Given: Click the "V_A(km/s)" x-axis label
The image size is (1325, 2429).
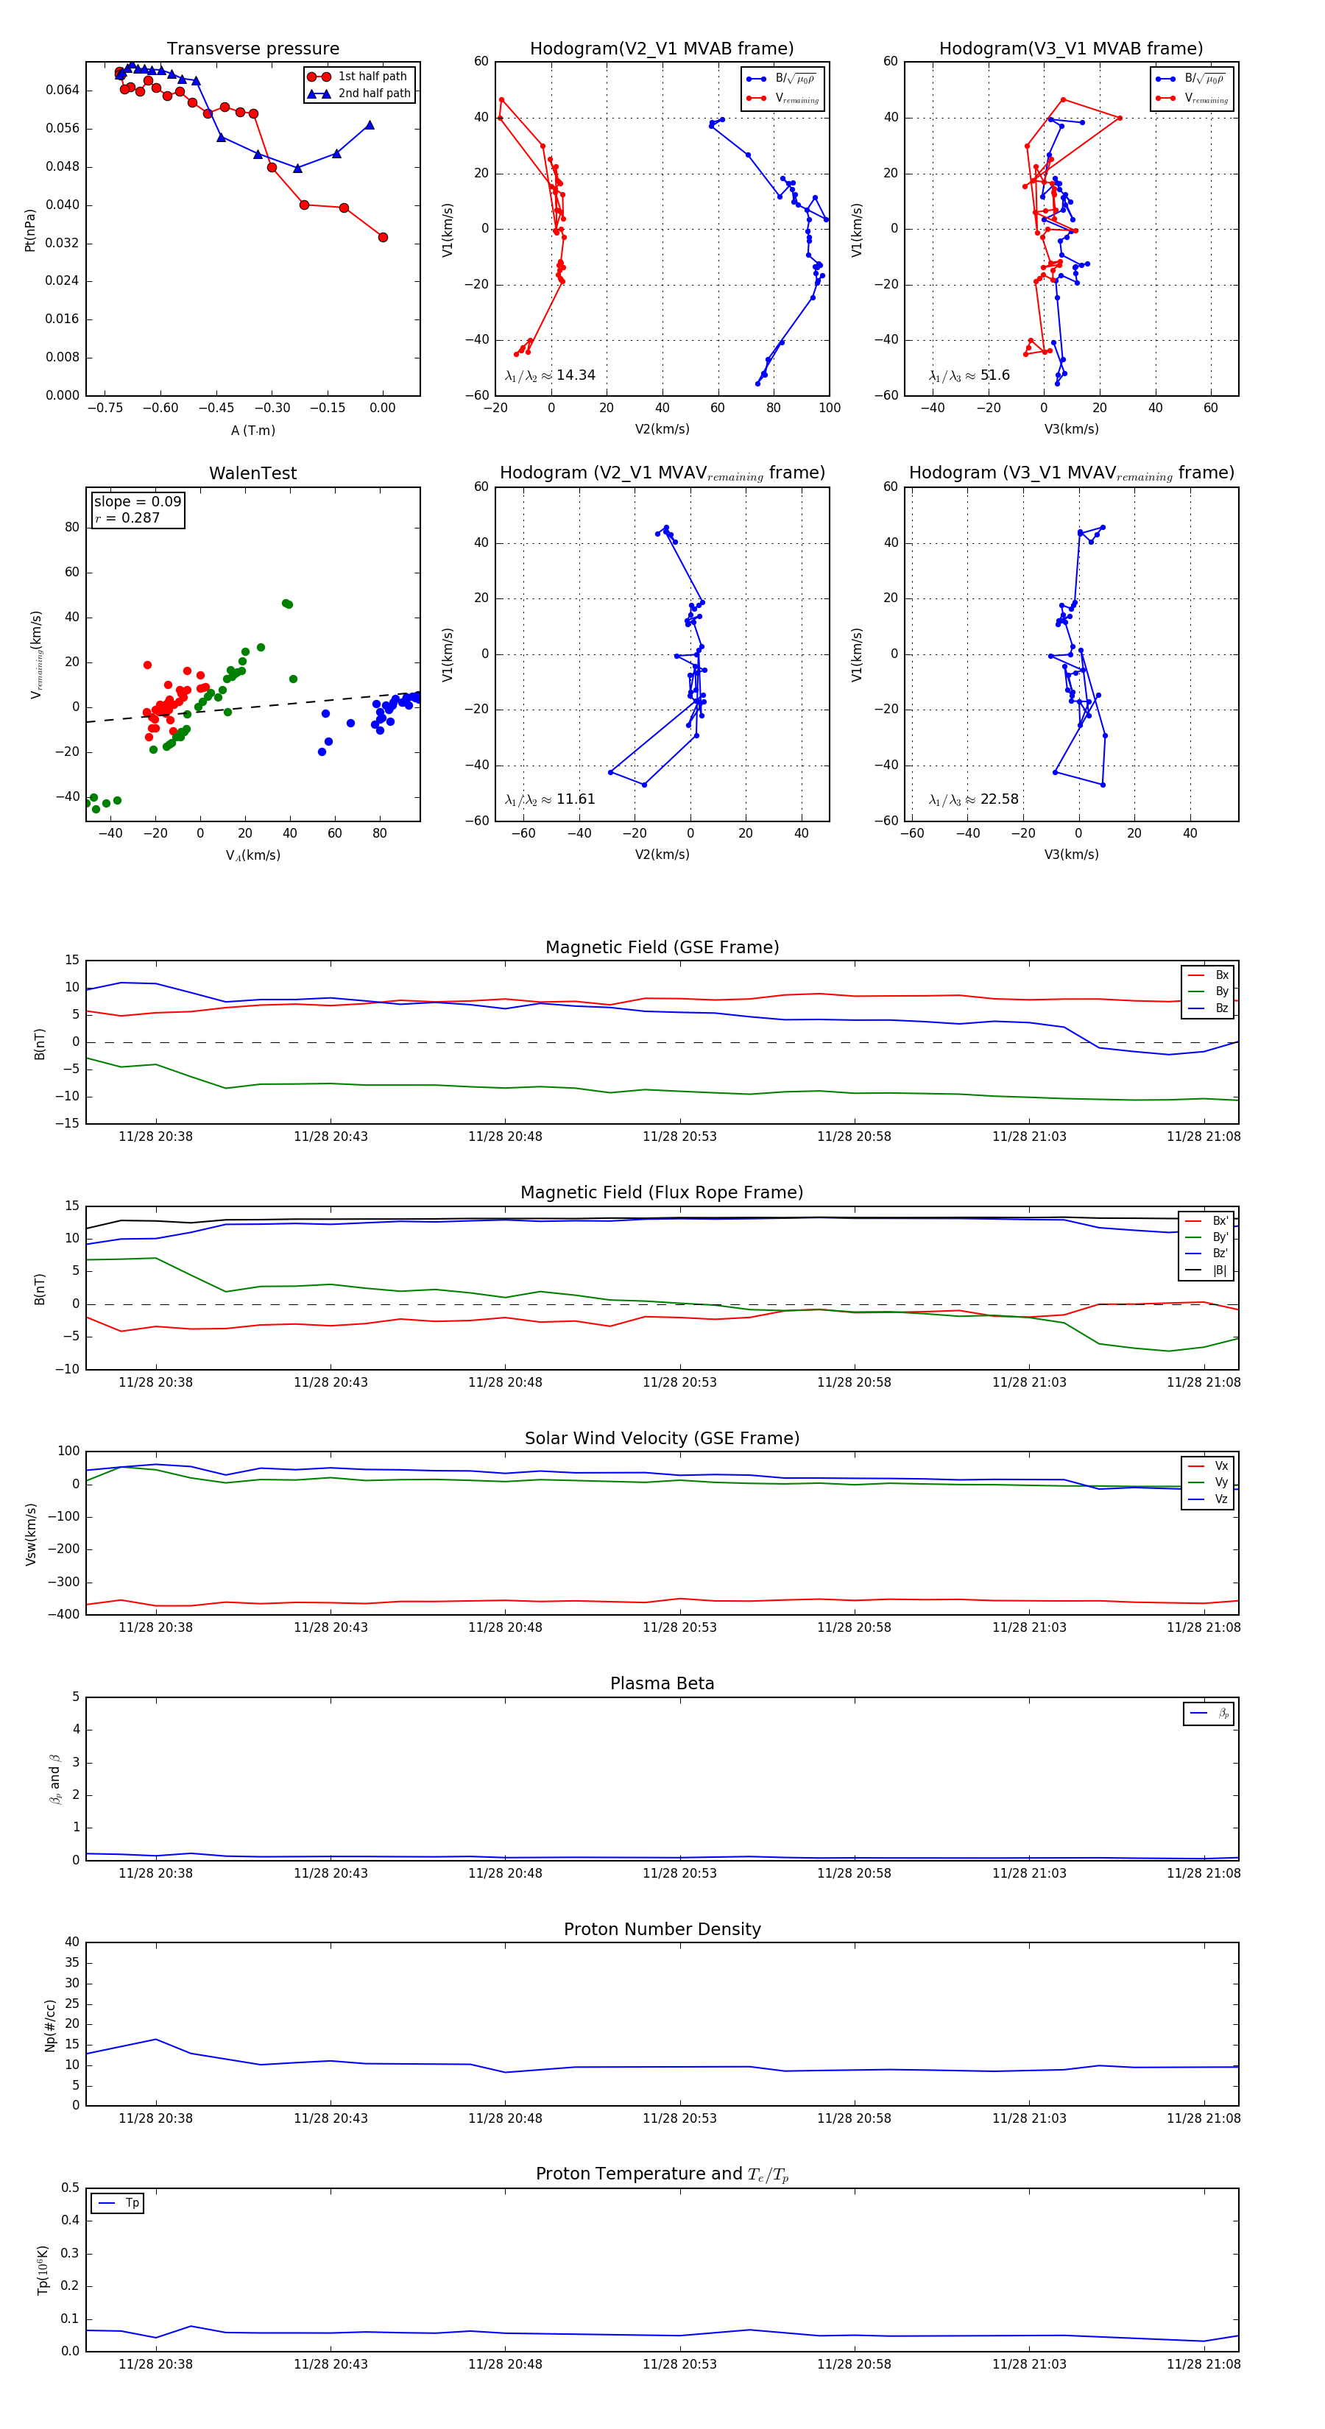Looking at the screenshot, I should tap(252, 855).
